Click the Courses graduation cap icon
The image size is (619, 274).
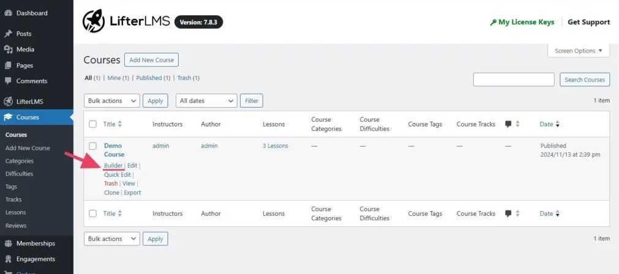(x=8, y=117)
